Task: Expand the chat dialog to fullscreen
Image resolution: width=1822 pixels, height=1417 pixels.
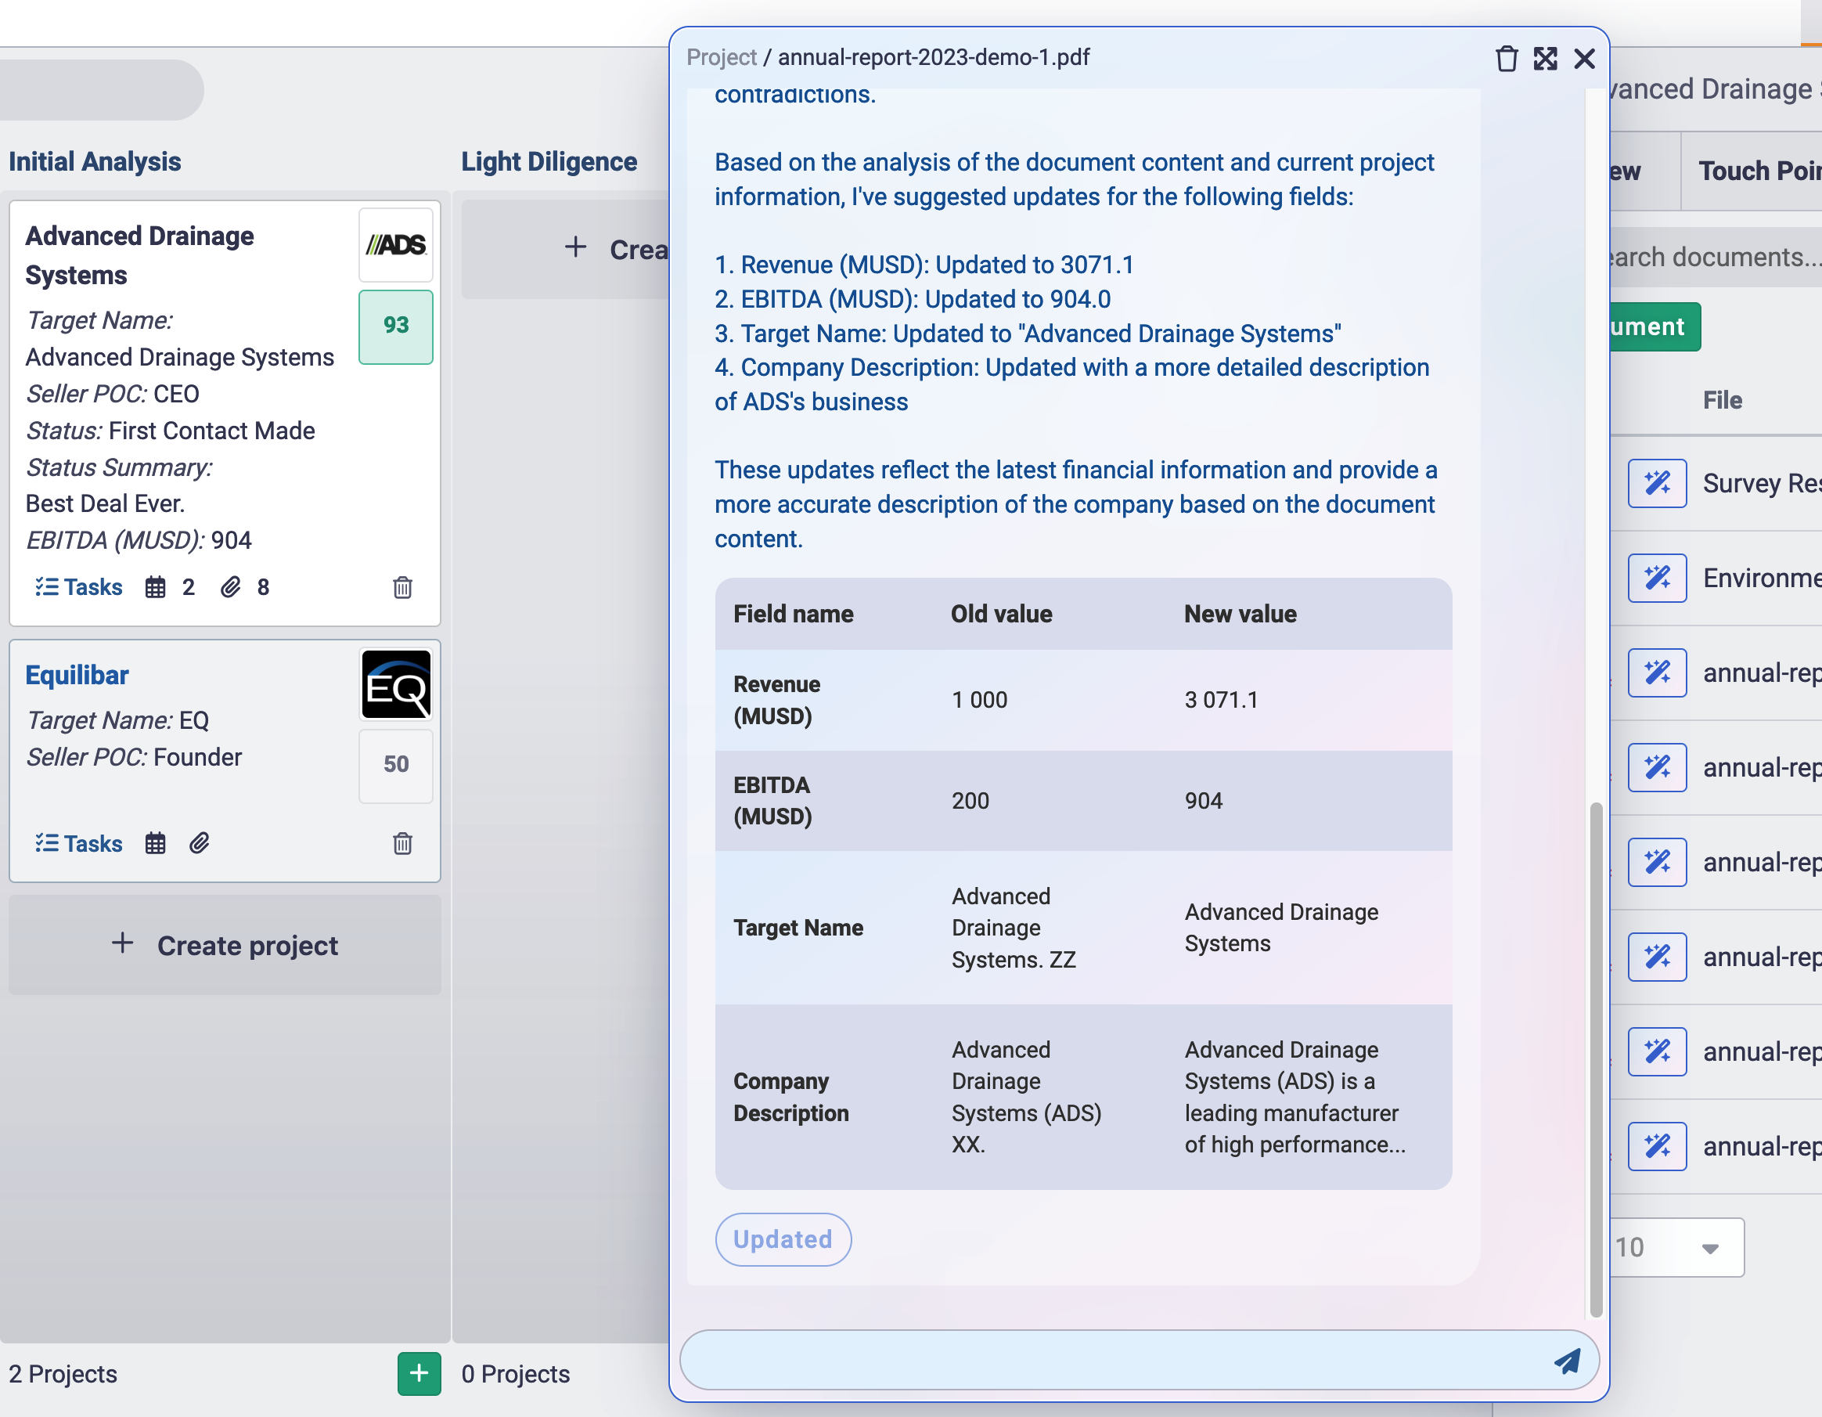Action: [x=1544, y=59]
